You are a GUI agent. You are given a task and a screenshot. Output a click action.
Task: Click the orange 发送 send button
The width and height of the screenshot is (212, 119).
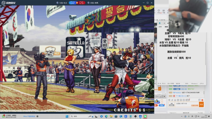pos(201,104)
